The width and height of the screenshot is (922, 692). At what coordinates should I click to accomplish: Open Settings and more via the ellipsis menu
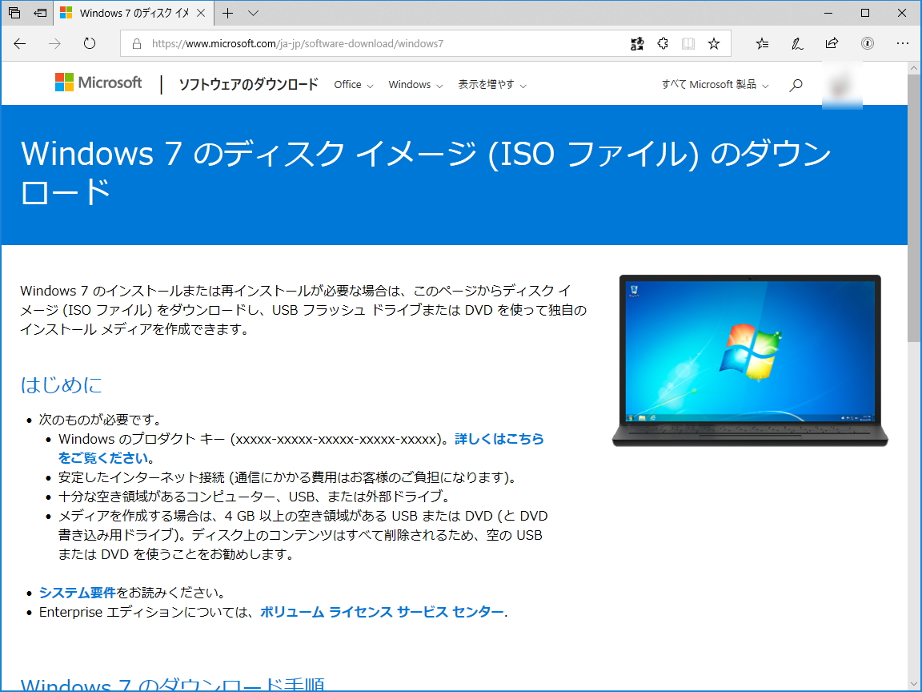pos(903,43)
